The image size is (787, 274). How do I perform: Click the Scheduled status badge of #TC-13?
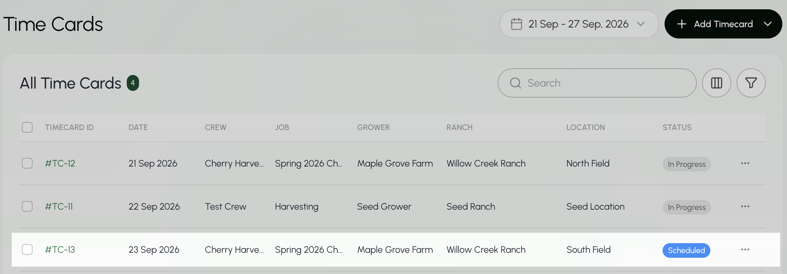coord(686,250)
